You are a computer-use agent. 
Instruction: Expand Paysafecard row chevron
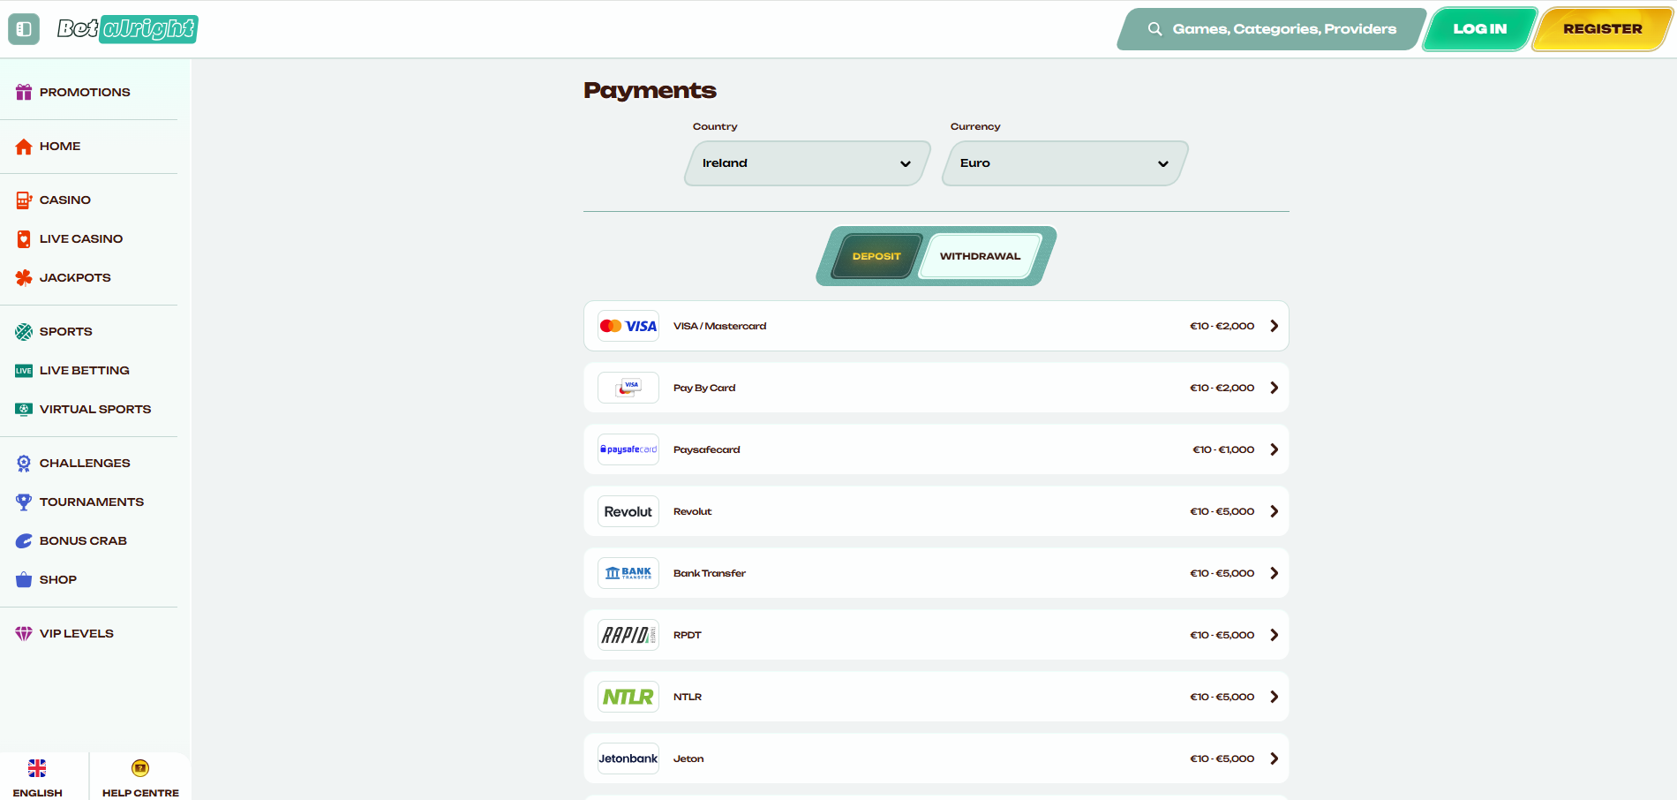[x=1274, y=449]
